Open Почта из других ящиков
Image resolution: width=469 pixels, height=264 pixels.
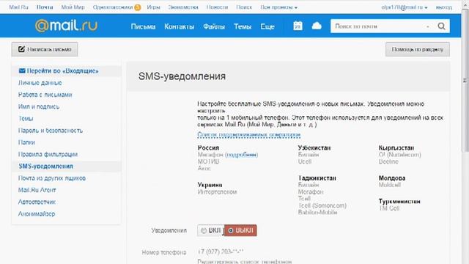click(52, 178)
